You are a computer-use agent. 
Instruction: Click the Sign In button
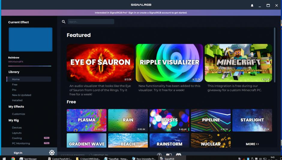click(18, 153)
